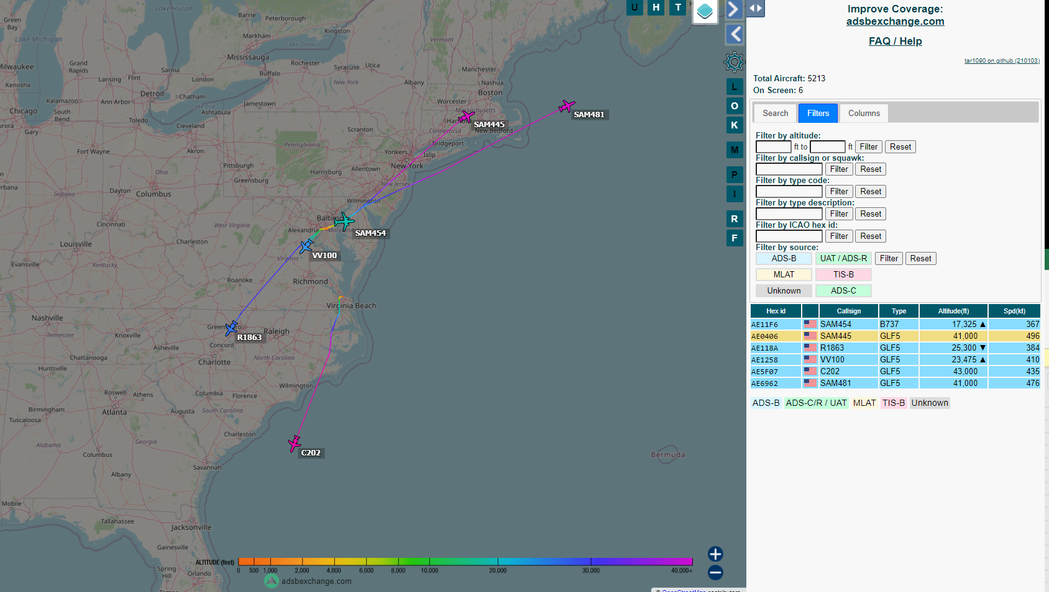
Task: Select the UAT / ADS-R source filter
Action: 843,259
